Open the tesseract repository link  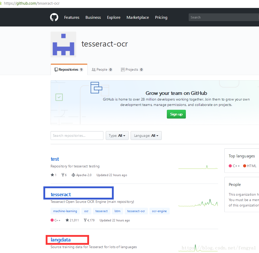(61, 194)
